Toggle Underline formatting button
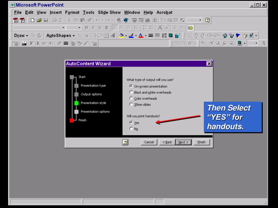 click(100, 28)
